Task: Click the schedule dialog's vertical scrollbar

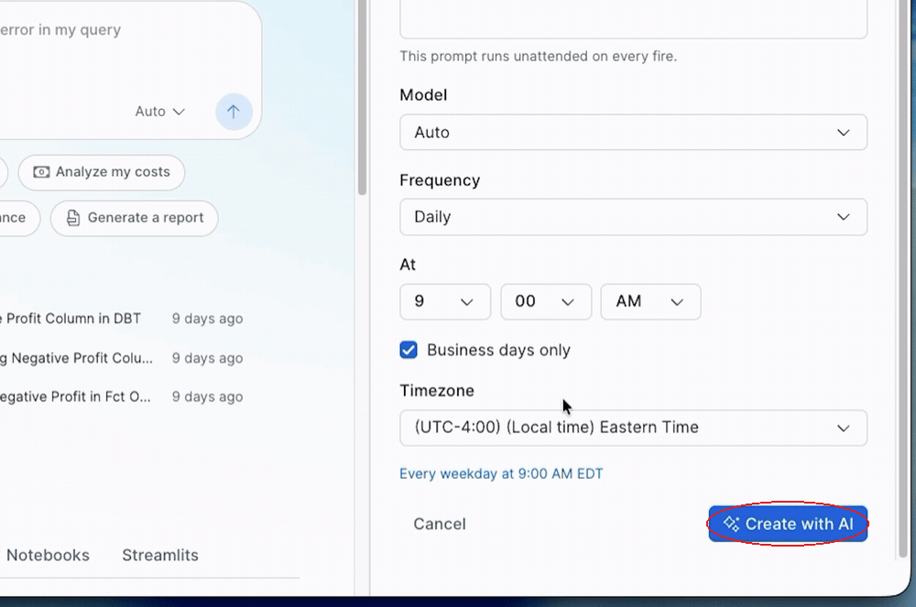Action: 902,279
